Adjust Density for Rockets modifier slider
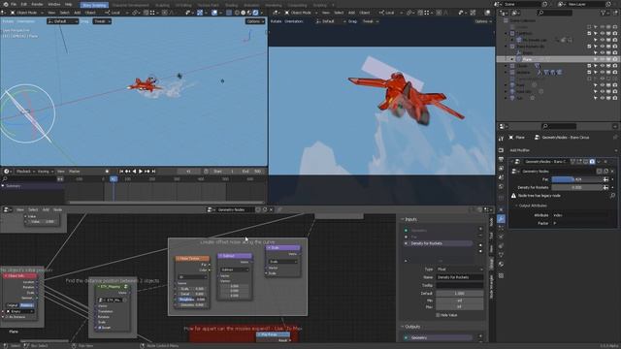621x349 pixels. click(x=576, y=187)
